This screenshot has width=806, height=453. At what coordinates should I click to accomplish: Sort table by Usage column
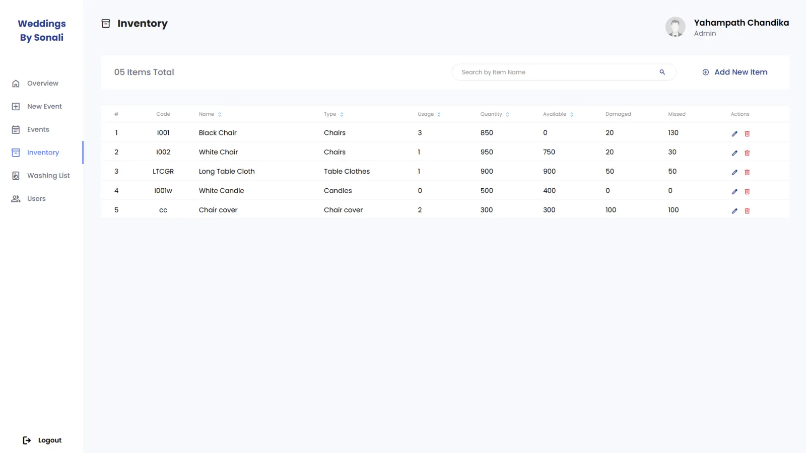pyautogui.click(x=439, y=115)
